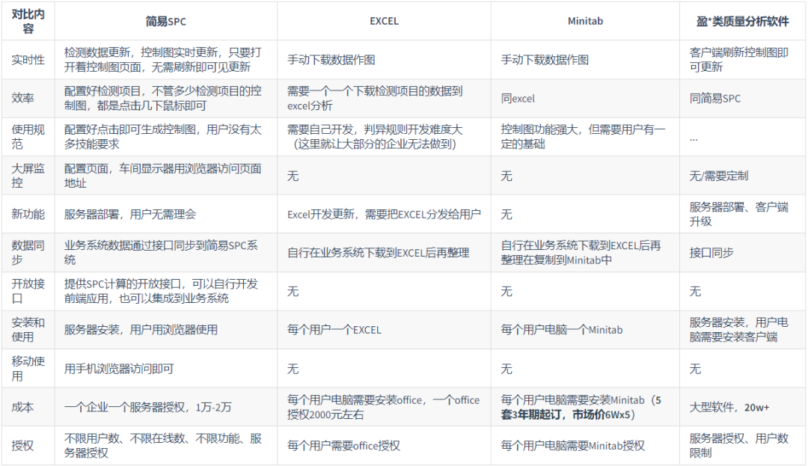
Task: Select the '大屏监控' row label
Action: click(x=28, y=176)
